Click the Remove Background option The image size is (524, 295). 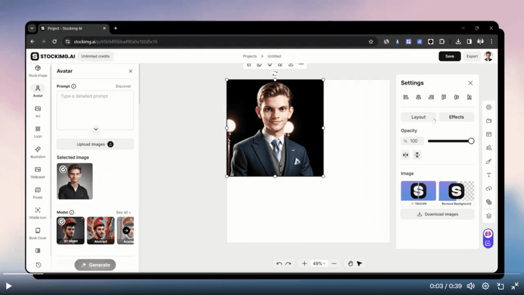[x=456, y=193]
